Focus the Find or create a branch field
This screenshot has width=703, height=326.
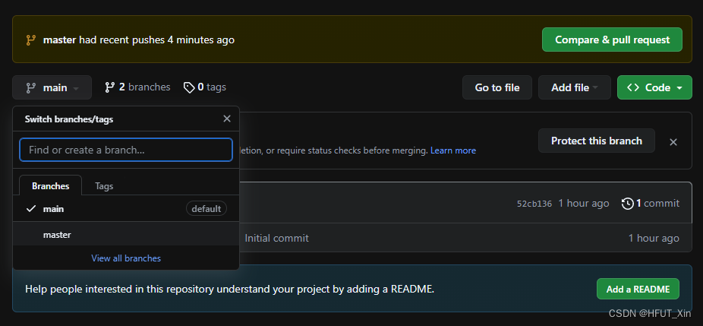pyautogui.click(x=126, y=150)
